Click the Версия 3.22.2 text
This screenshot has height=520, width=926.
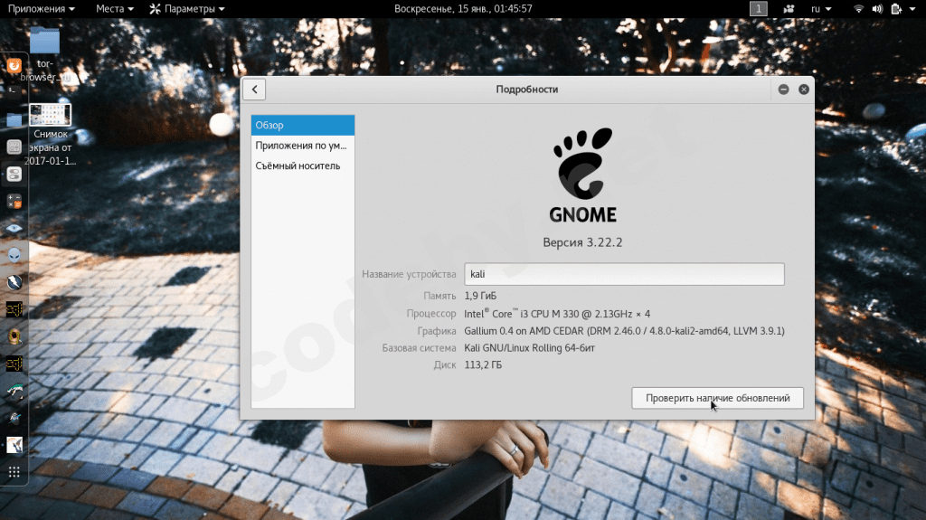click(582, 243)
